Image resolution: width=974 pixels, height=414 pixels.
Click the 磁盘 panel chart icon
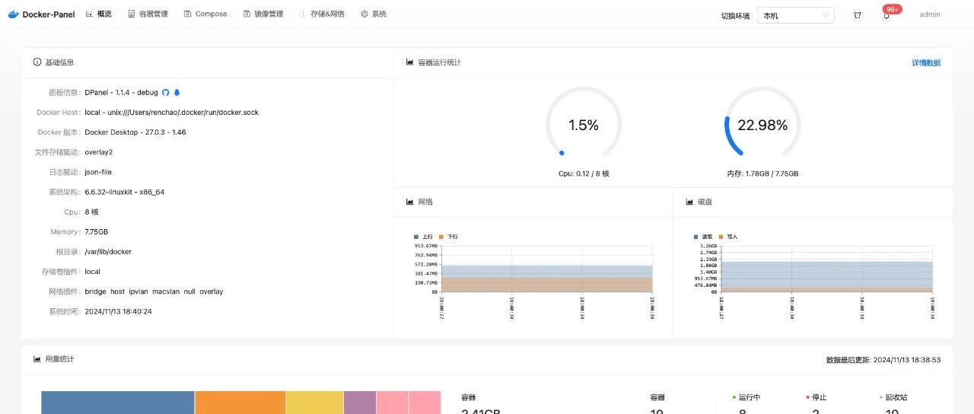[689, 202]
